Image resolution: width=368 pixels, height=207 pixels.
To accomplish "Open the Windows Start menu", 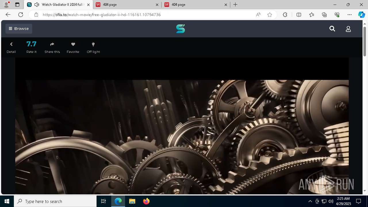I will point(7,201).
